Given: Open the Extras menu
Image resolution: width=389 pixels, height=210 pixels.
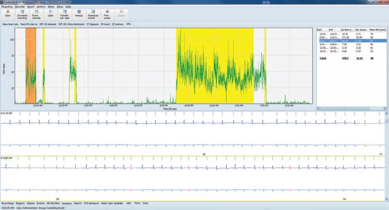Looking at the screenshot, I should [x=51, y=7].
